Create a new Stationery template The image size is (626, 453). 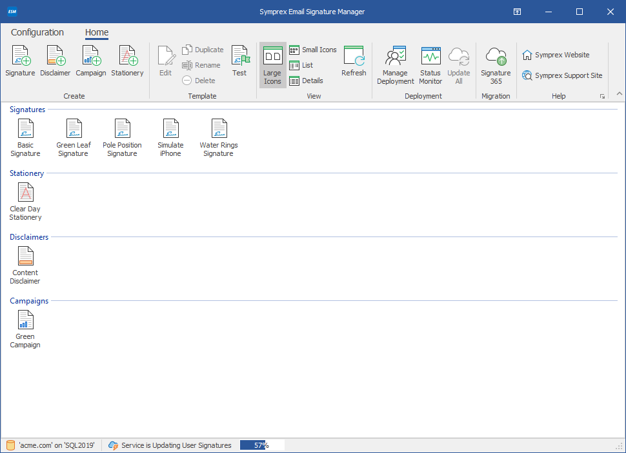(x=127, y=61)
